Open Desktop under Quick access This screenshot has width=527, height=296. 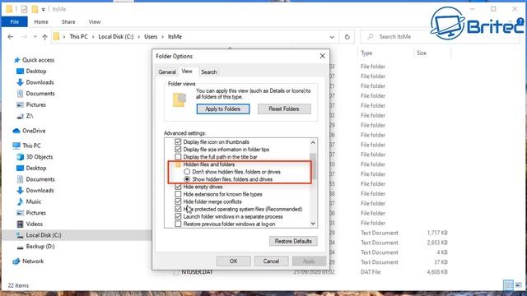pyautogui.click(x=36, y=72)
